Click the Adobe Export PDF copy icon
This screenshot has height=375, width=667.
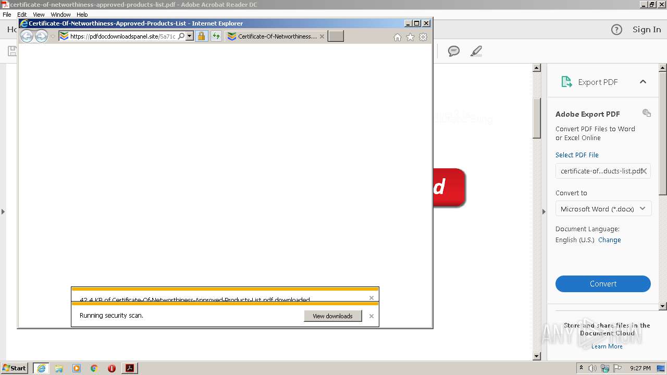pyautogui.click(x=647, y=113)
